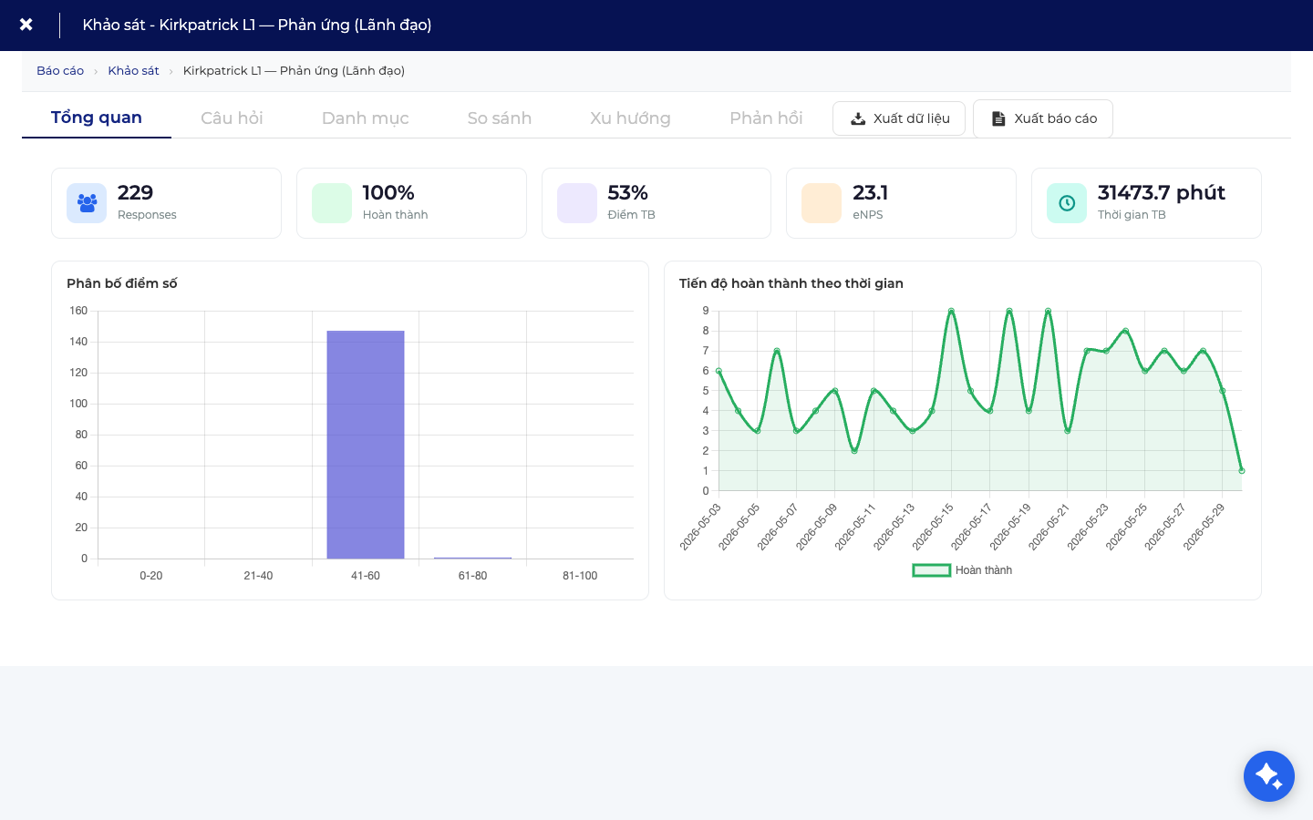Click the final data point on completion line
Viewport: 1313px width, 820px height.
point(1242,471)
